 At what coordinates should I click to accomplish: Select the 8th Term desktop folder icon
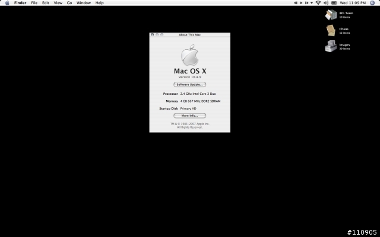pyautogui.click(x=331, y=15)
